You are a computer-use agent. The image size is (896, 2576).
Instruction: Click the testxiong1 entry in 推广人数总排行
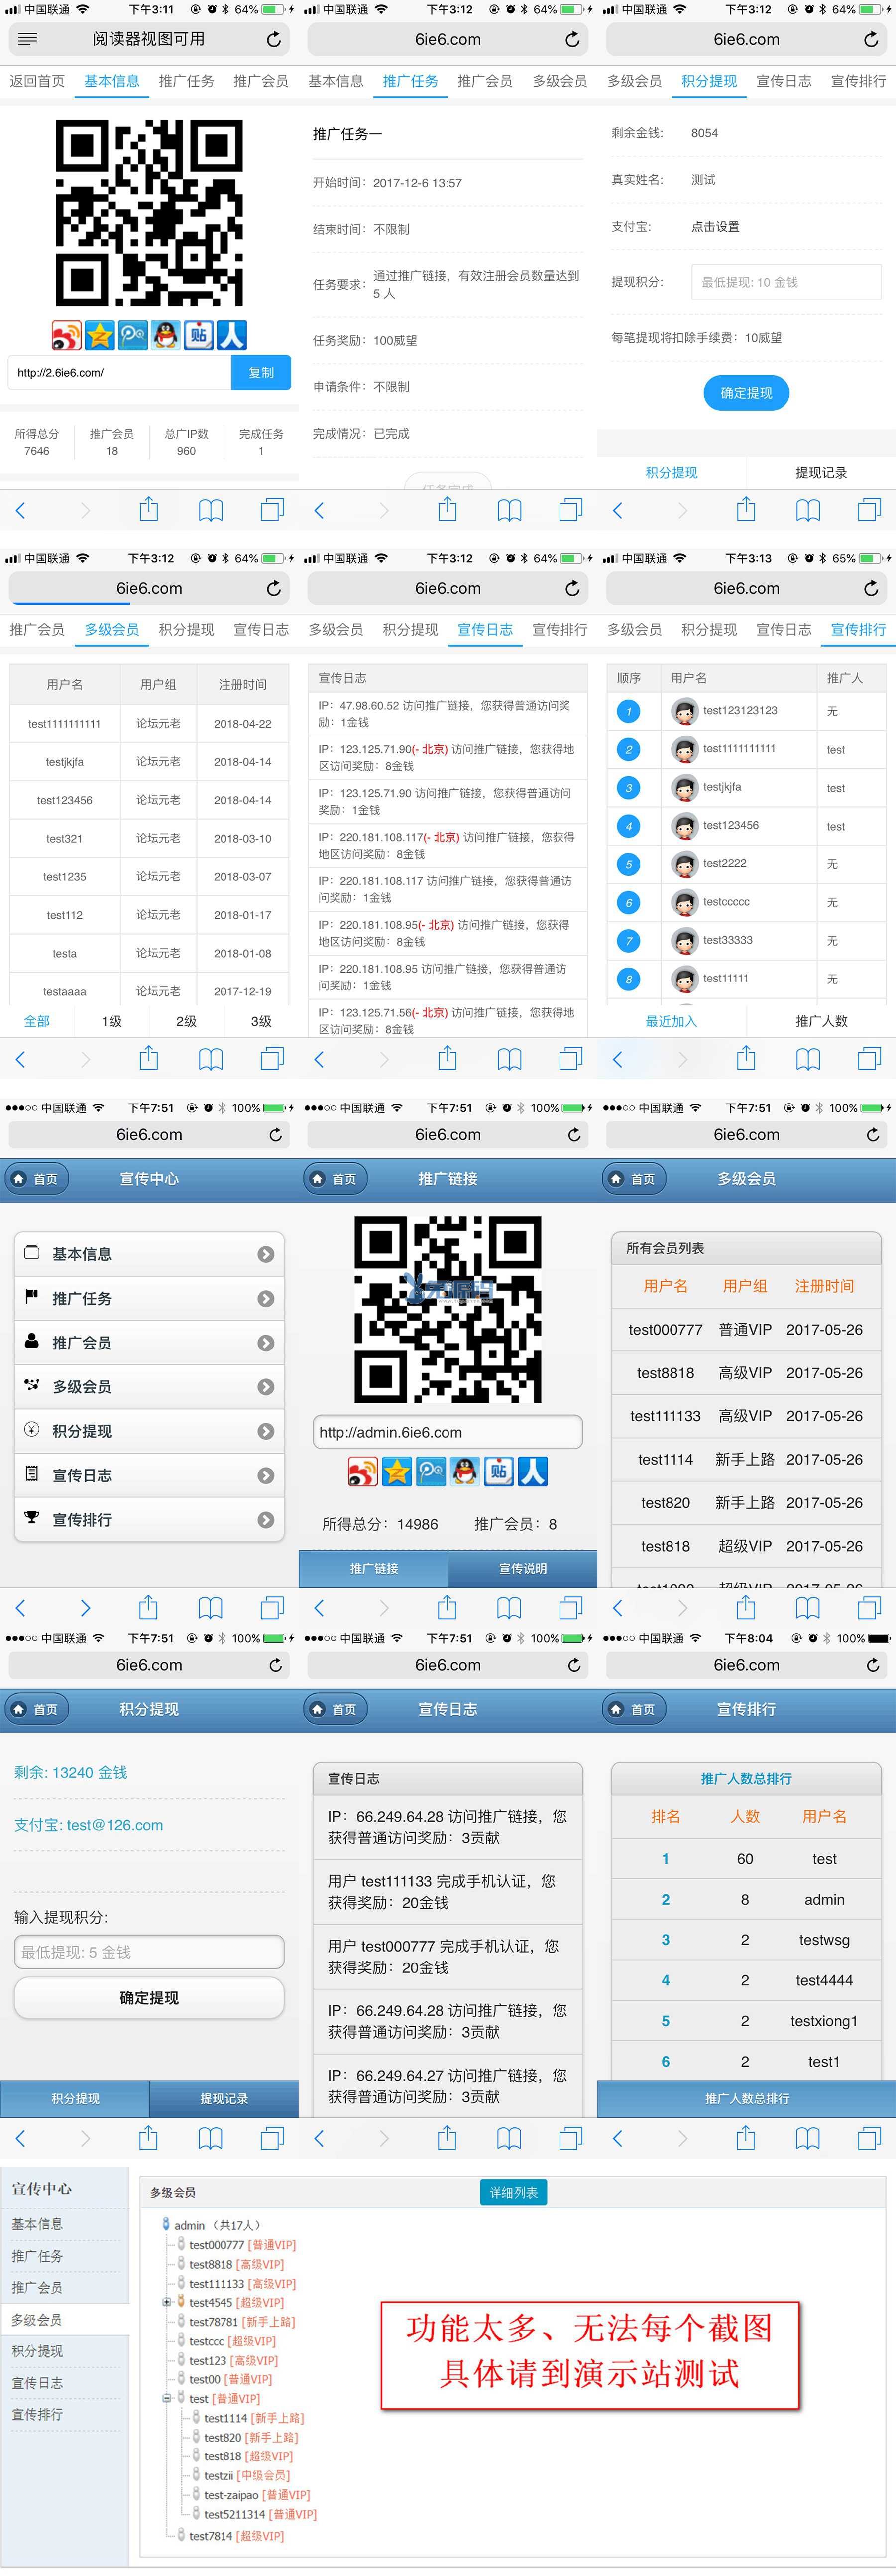pos(824,2020)
